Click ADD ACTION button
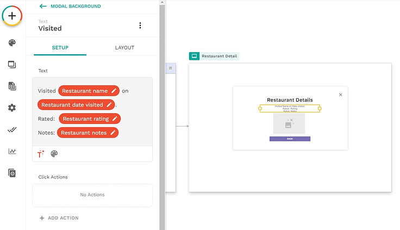400x230 pixels. tap(59, 218)
